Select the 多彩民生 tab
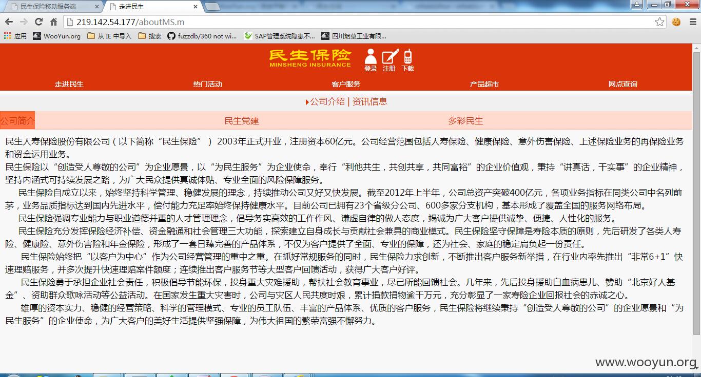 (x=465, y=121)
